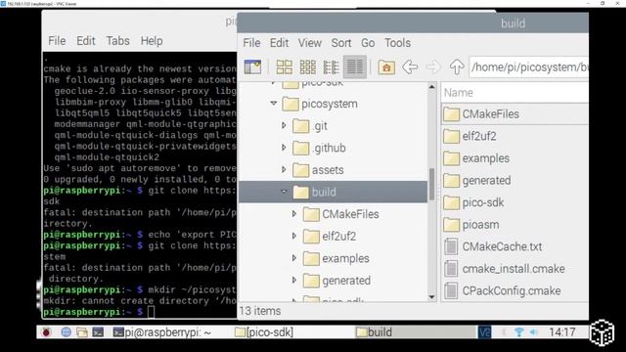626x352 pixels.
Task: Select pioasm folder in file list
Action: click(471, 225)
